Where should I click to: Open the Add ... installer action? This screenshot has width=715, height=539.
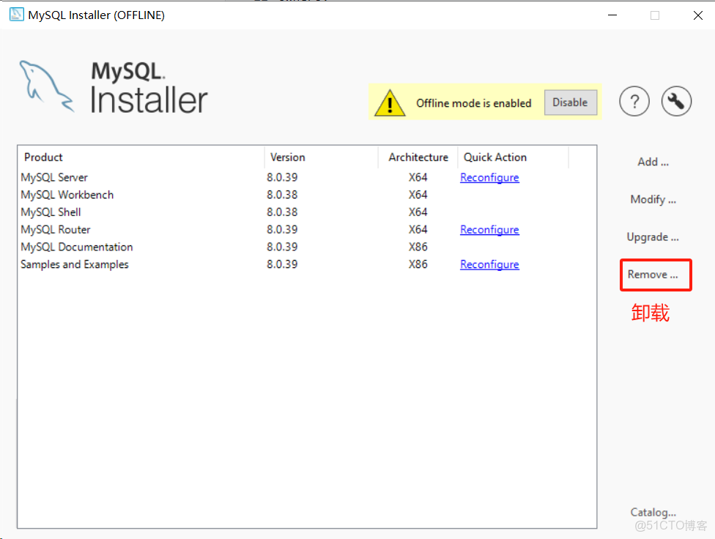click(652, 161)
